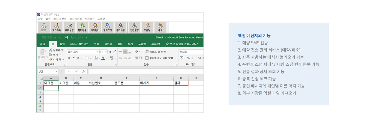Viewport: 366px width, 125px height.
Task: Open 예약관리 reservation manager icon
Action: 95,27
